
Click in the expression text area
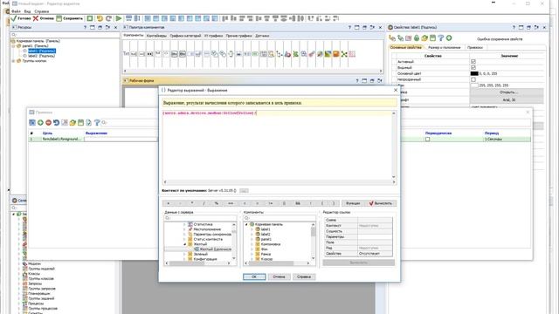pyautogui.click(x=277, y=145)
